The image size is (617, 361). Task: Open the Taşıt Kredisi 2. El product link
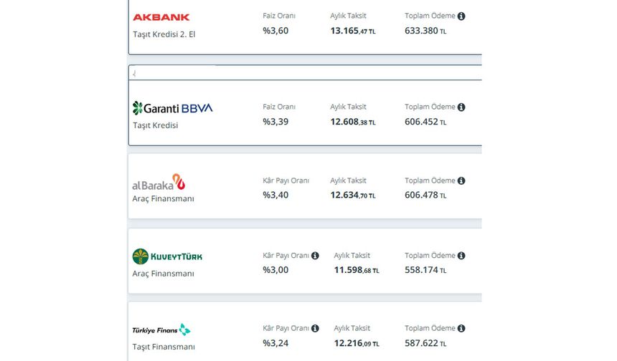pyautogui.click(x=164, y=34)
